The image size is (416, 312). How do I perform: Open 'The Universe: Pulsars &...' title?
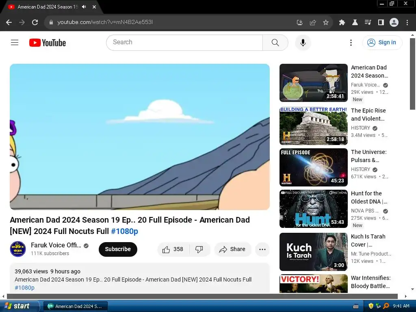(369, 156)
